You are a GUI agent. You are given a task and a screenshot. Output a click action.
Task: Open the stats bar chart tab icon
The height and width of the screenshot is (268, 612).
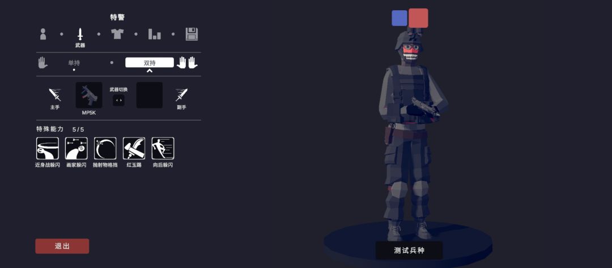click(x=155, y=34)
